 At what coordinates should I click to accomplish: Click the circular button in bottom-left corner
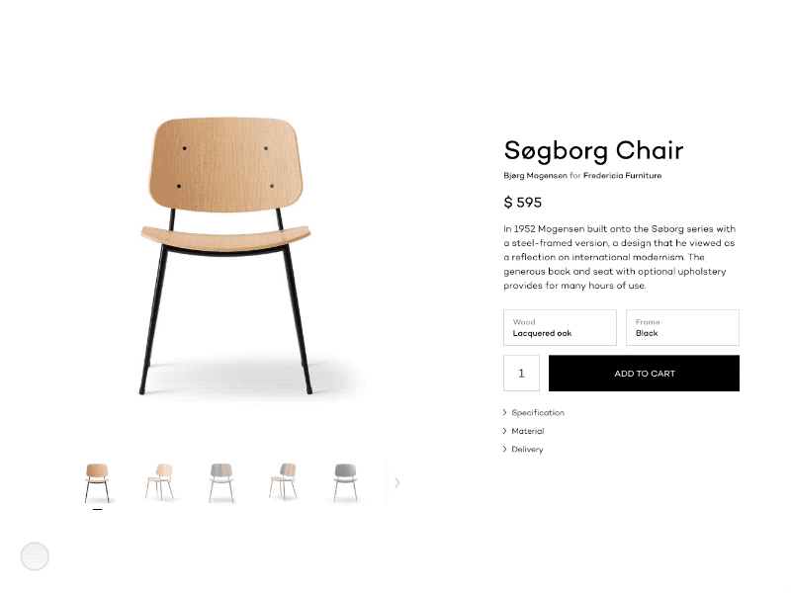coord(35,556)
